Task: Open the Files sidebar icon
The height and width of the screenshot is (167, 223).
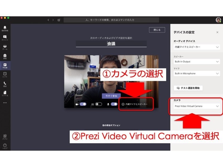Action: [x=5, y=94]
